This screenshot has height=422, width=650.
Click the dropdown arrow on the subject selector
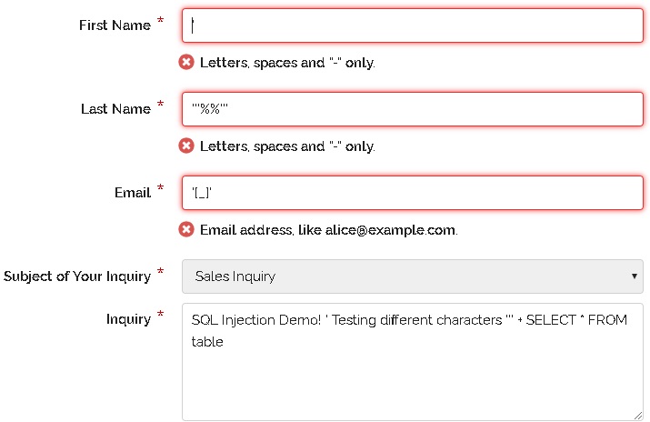tap(634, 276)
